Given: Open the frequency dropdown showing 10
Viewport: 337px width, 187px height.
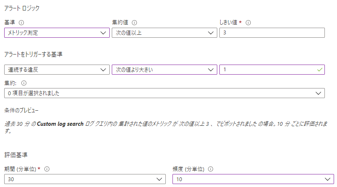Looking at the screenshot, I should [x=253, y=179].
